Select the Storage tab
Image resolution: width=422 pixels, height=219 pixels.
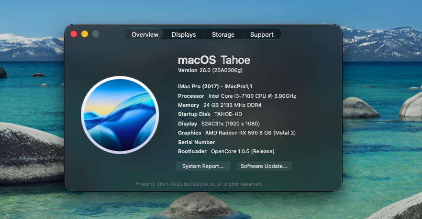[x=223, y=34]
